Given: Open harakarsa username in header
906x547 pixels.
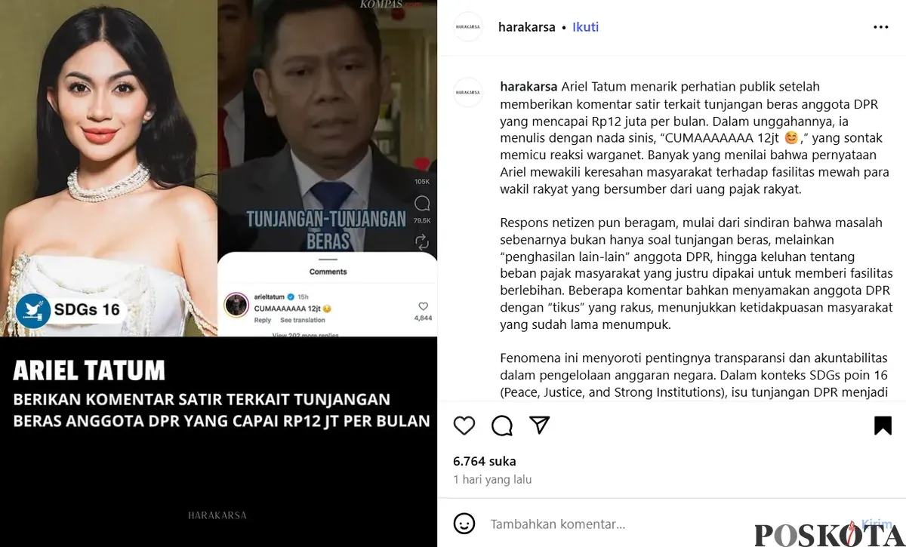Looking at the screenshot, I should (x=527, y=27).
